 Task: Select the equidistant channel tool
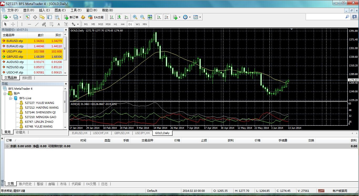point(44,24)
